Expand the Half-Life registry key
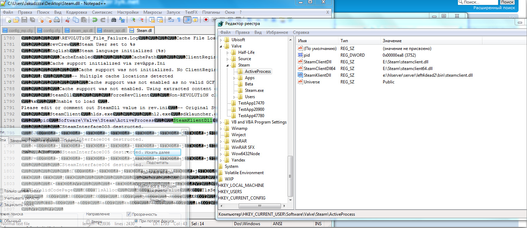This screenshot has height=228, width=527. pyautogui.click(x=227, y=52)
